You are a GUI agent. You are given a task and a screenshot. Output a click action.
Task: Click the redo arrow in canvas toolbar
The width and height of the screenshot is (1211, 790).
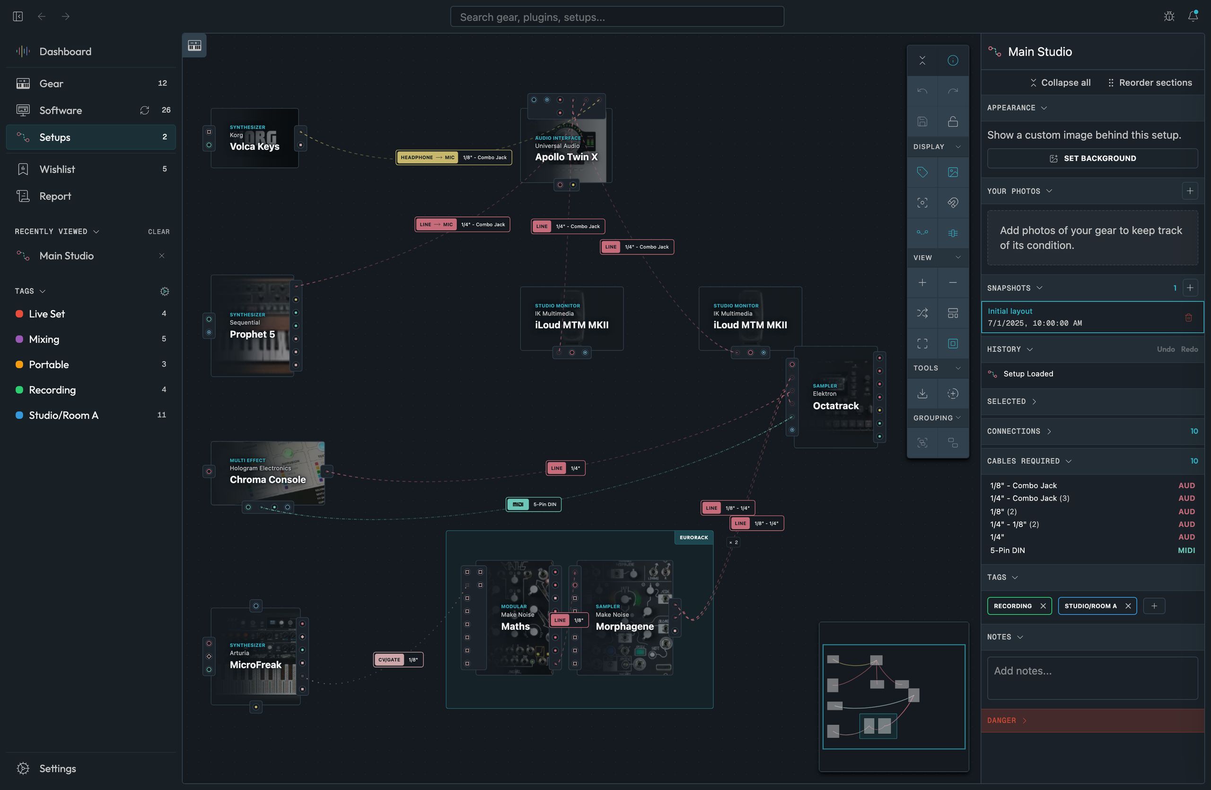point(953,91)
